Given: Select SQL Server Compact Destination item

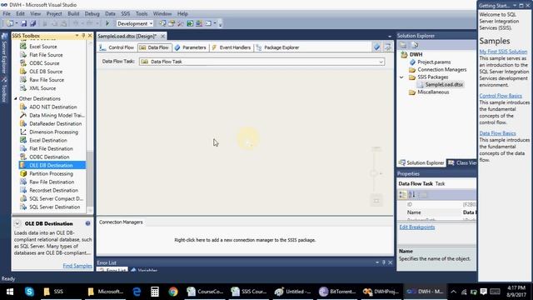Looking at the screenshot, I should [56, 198].
